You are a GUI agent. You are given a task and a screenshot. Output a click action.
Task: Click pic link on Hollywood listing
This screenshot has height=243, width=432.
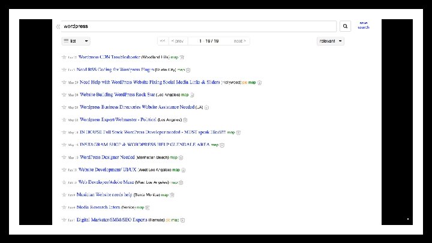coord(245,82)
